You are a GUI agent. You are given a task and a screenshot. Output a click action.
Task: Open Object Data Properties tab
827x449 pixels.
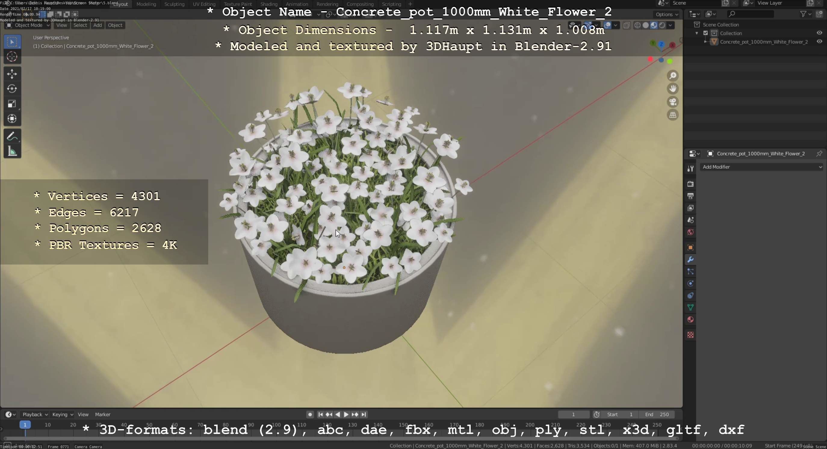[691, 308]
